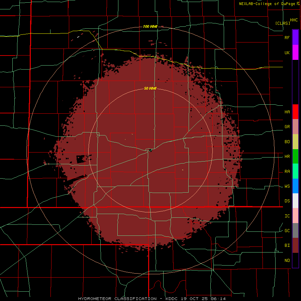Click the GC legend label

[x=287, y=231]
